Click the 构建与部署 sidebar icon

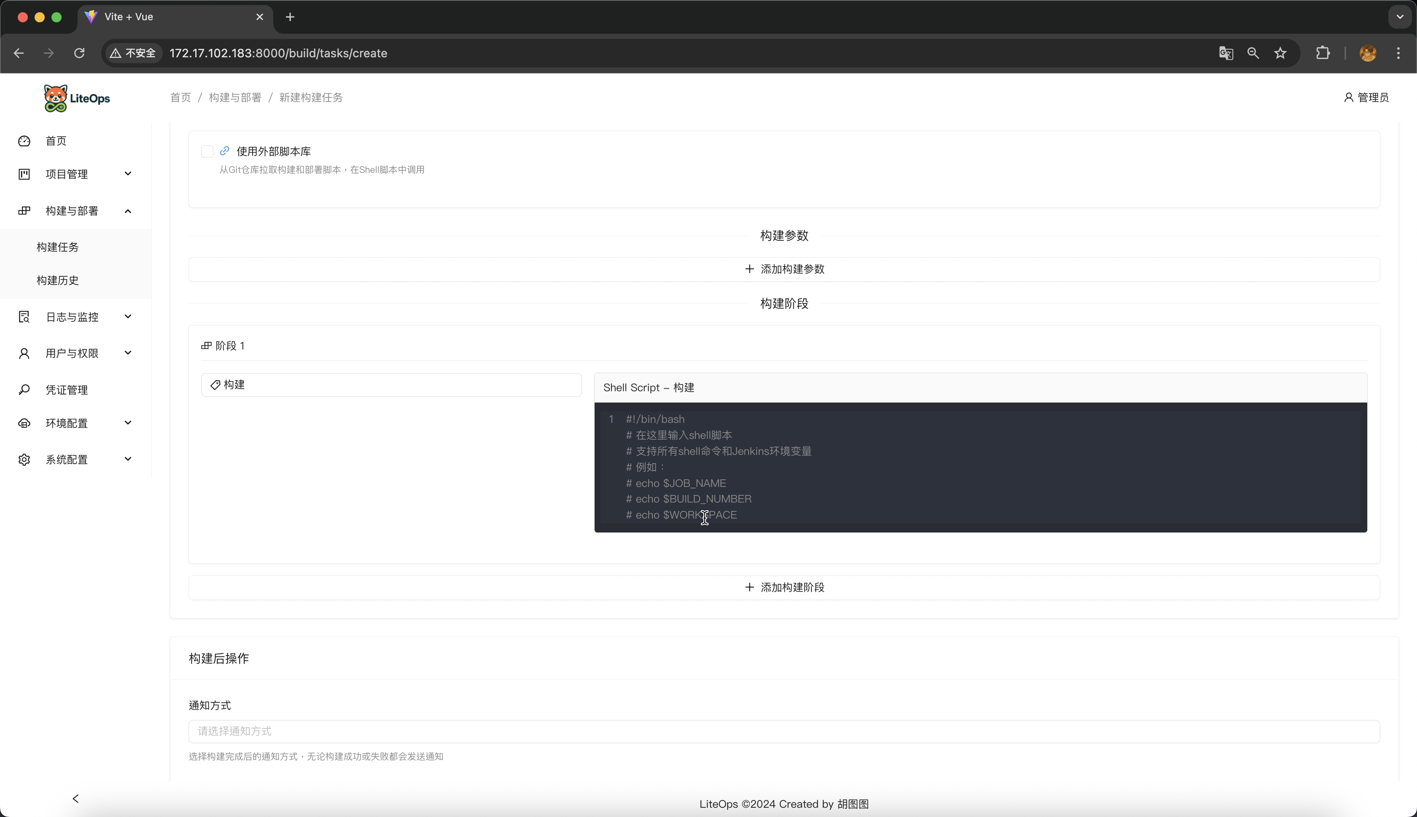[24, 211]
